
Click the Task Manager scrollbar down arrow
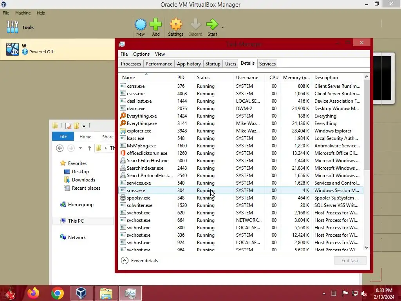tap(367, 248)
